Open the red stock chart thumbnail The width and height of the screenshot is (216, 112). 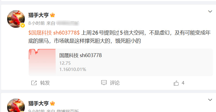pos(42,62)
